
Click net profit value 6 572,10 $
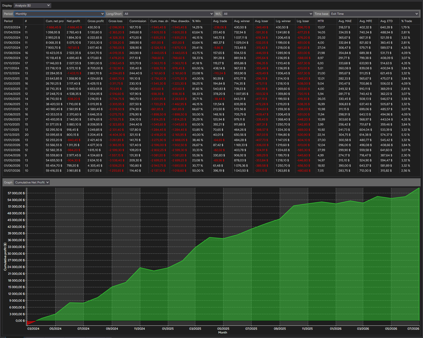click(74, 68)
